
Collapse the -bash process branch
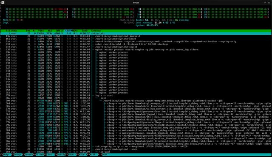click(x=136, y=98)
